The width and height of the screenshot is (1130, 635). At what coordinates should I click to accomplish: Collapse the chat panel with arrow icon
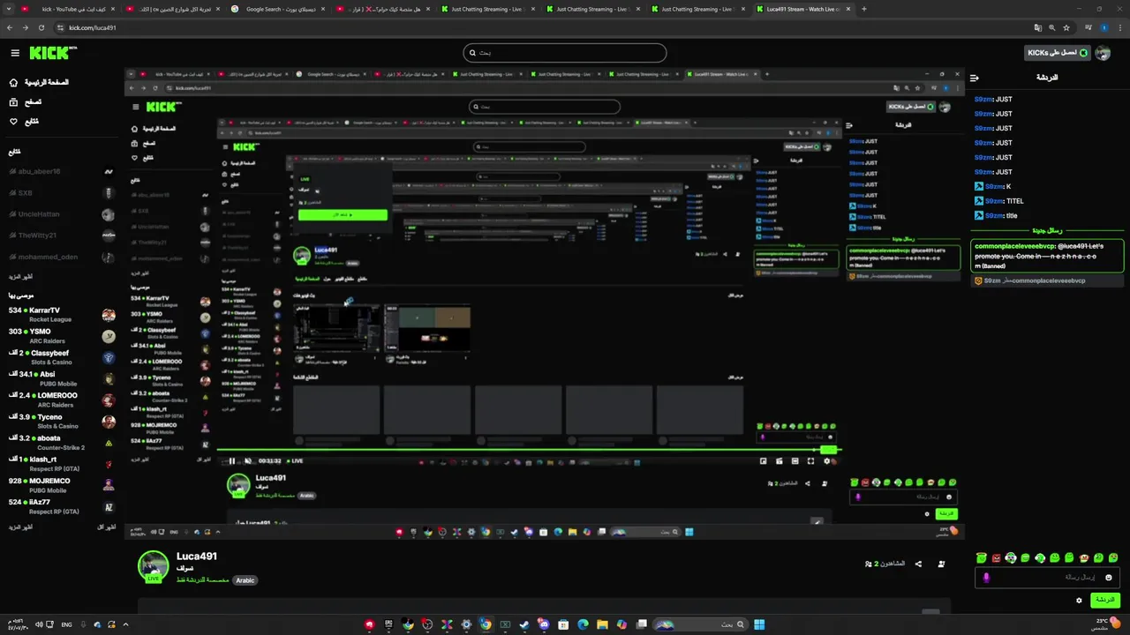pos(975,78)
